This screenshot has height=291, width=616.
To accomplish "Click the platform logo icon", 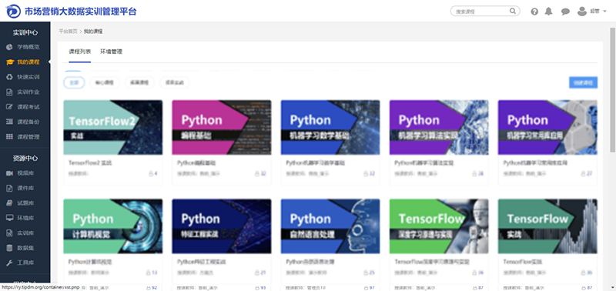I will pos(13,11).
